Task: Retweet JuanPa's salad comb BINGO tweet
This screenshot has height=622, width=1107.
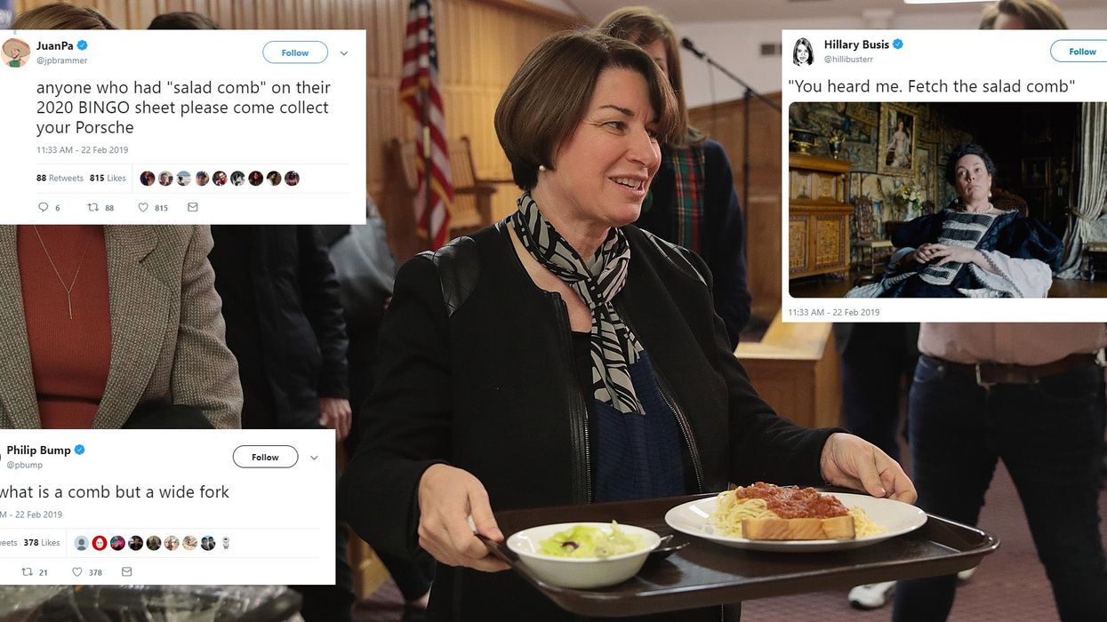Action: [92, 207]
